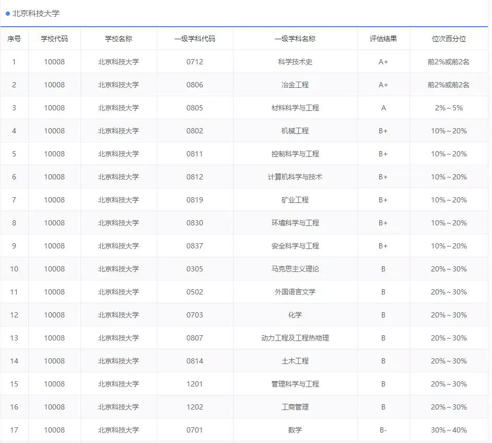Select the 工商管理 cell
Screen dimensions: 492x443
tap(295, 407)
